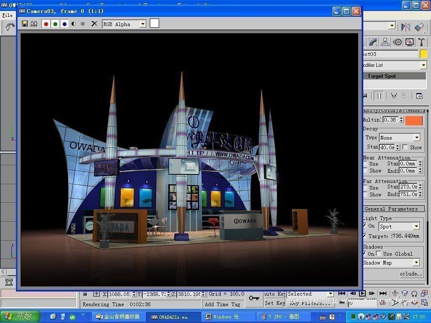Open the Decay Type dropdown

click(x=417, y=138)
